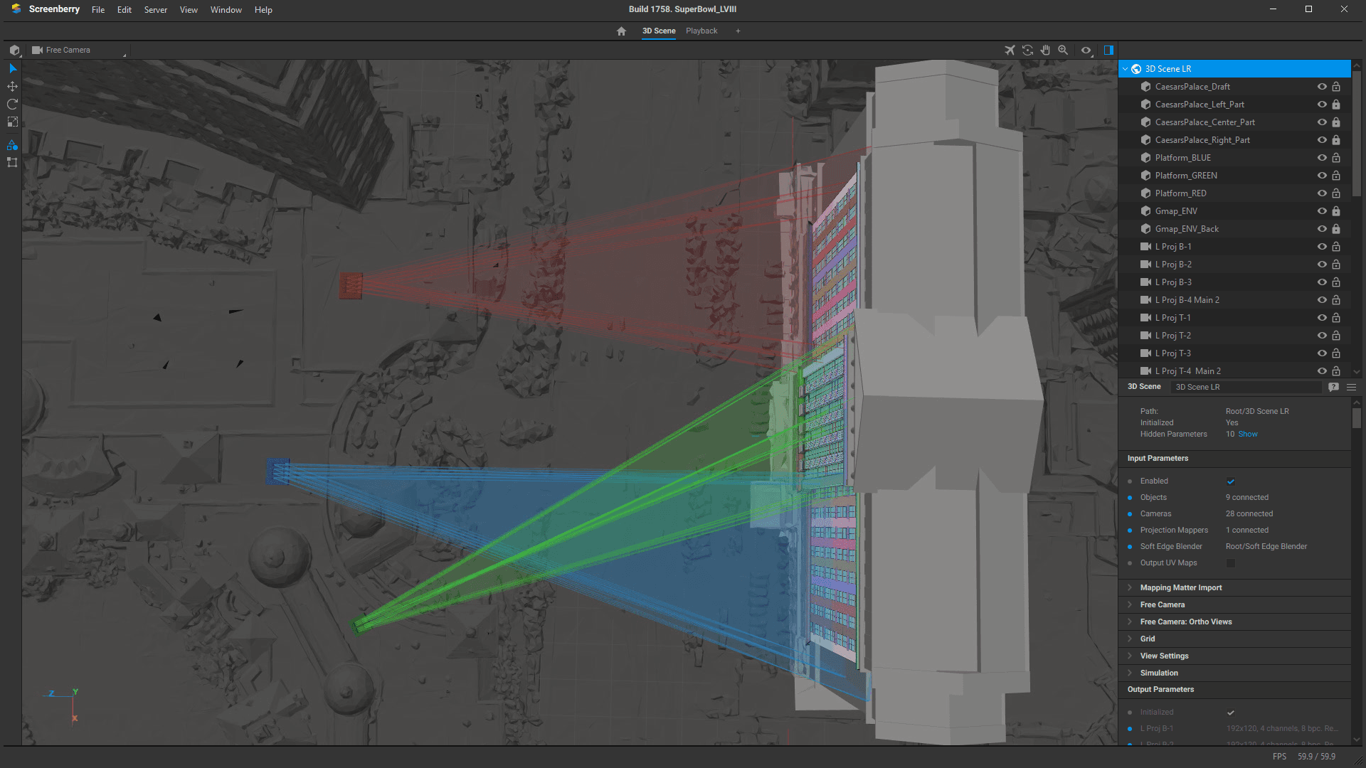Toggle the side panel with the blue panel icon

point(1108,50)
